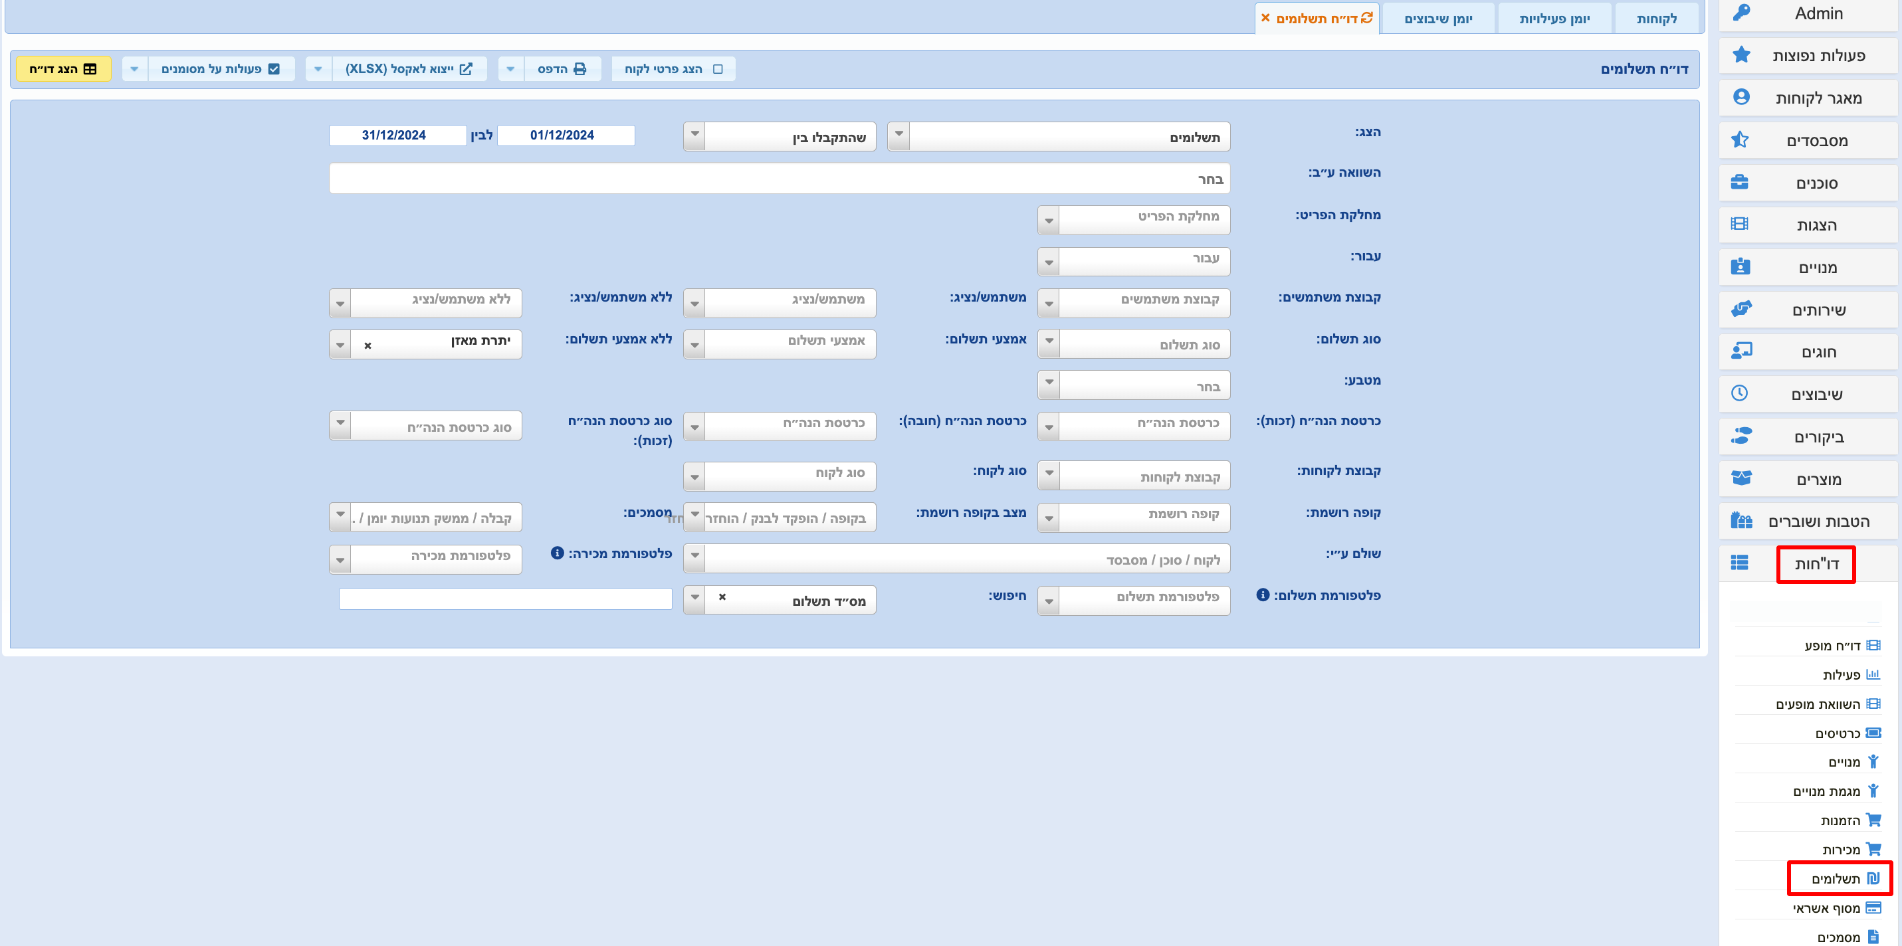The width and height of the screenshot is (1902, 946).
Task: Click the Admin key icon
Action: pos(1741,13)
